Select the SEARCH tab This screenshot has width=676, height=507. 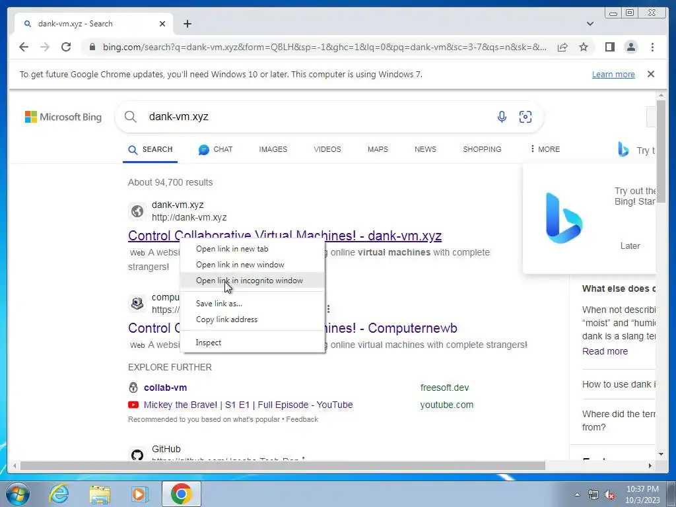point(150,150)
